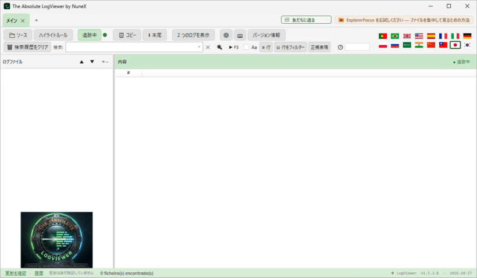Select the Saudi Arabia flag language
The width and height of the screenshot is (477, 278).
pyautogui.click(x=407, y=45)
